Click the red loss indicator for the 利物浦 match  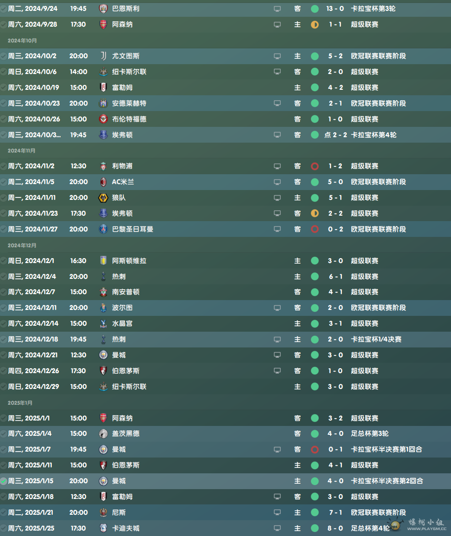coord(315,166)
